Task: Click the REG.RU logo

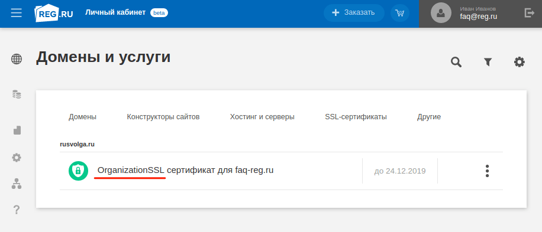Action: (x=54, y=13)
